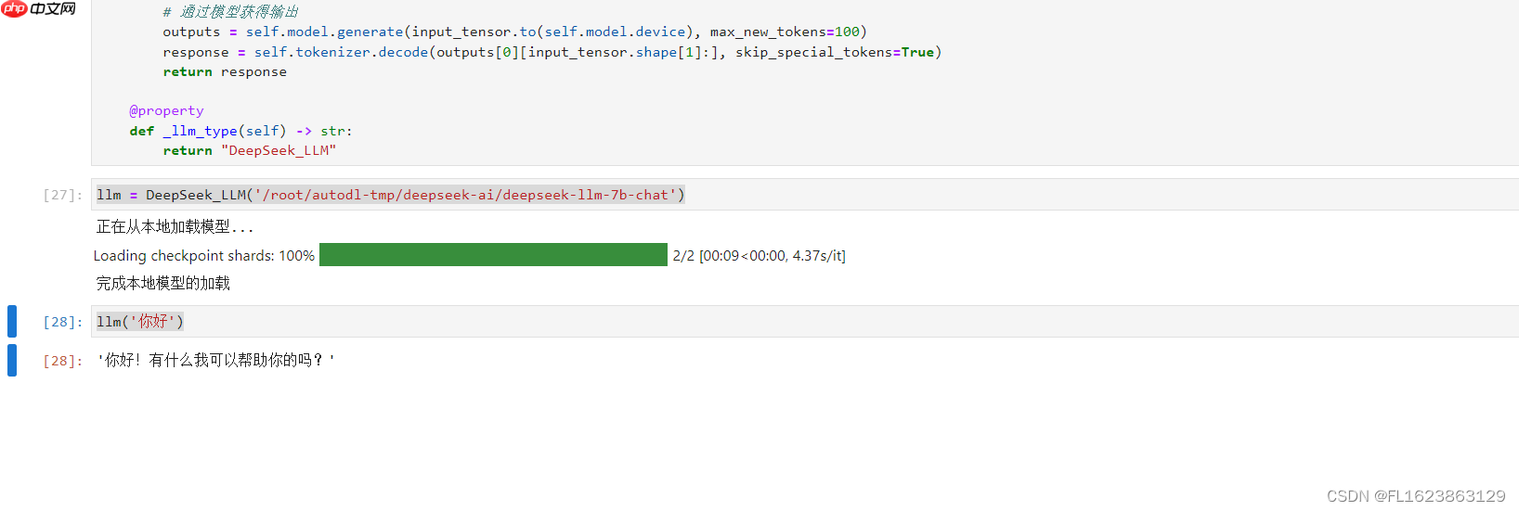
Task: Click the 'response = self.tokenizer.decode' code line
Action: coord(552,52)
